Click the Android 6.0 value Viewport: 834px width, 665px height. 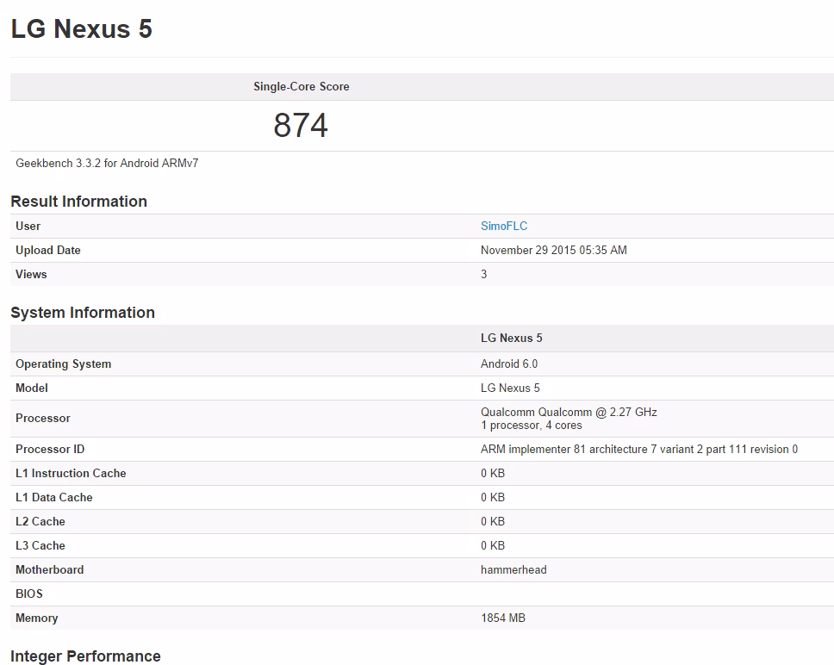(509, 364)
